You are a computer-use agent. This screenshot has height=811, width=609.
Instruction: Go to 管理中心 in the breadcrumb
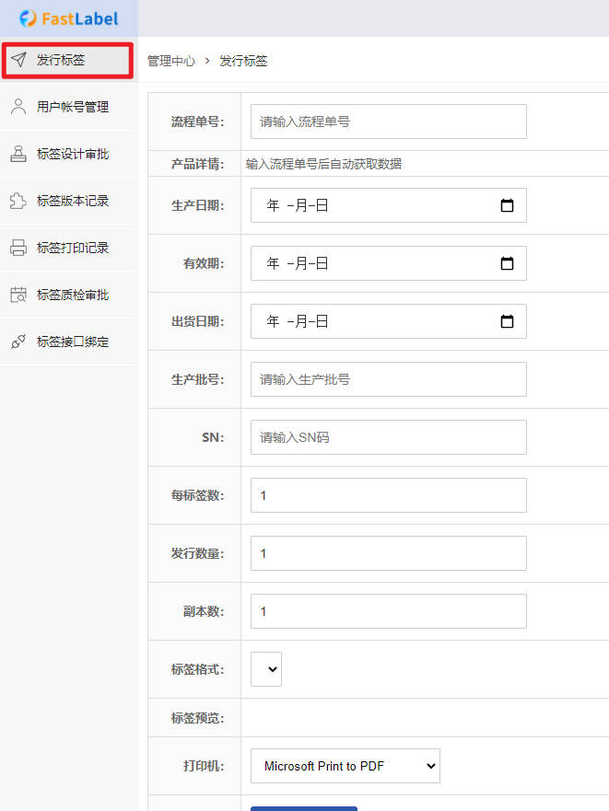tap(171, 61)
